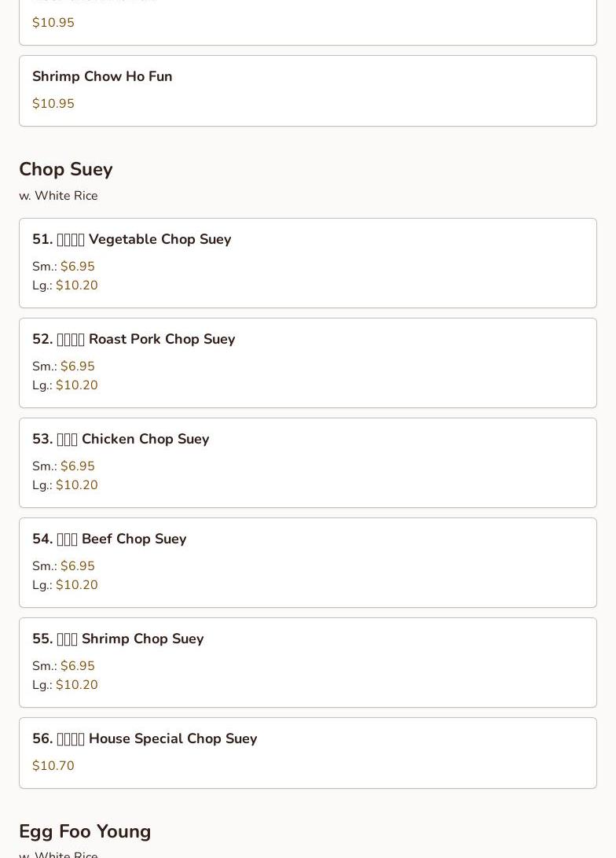Select small Beef Chop Suey price

[64, 565]
